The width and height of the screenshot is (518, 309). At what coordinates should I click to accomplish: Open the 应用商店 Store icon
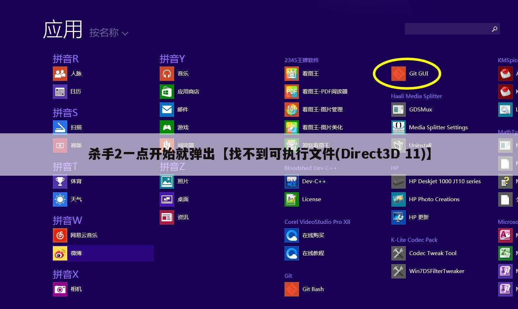click(167, 92)
